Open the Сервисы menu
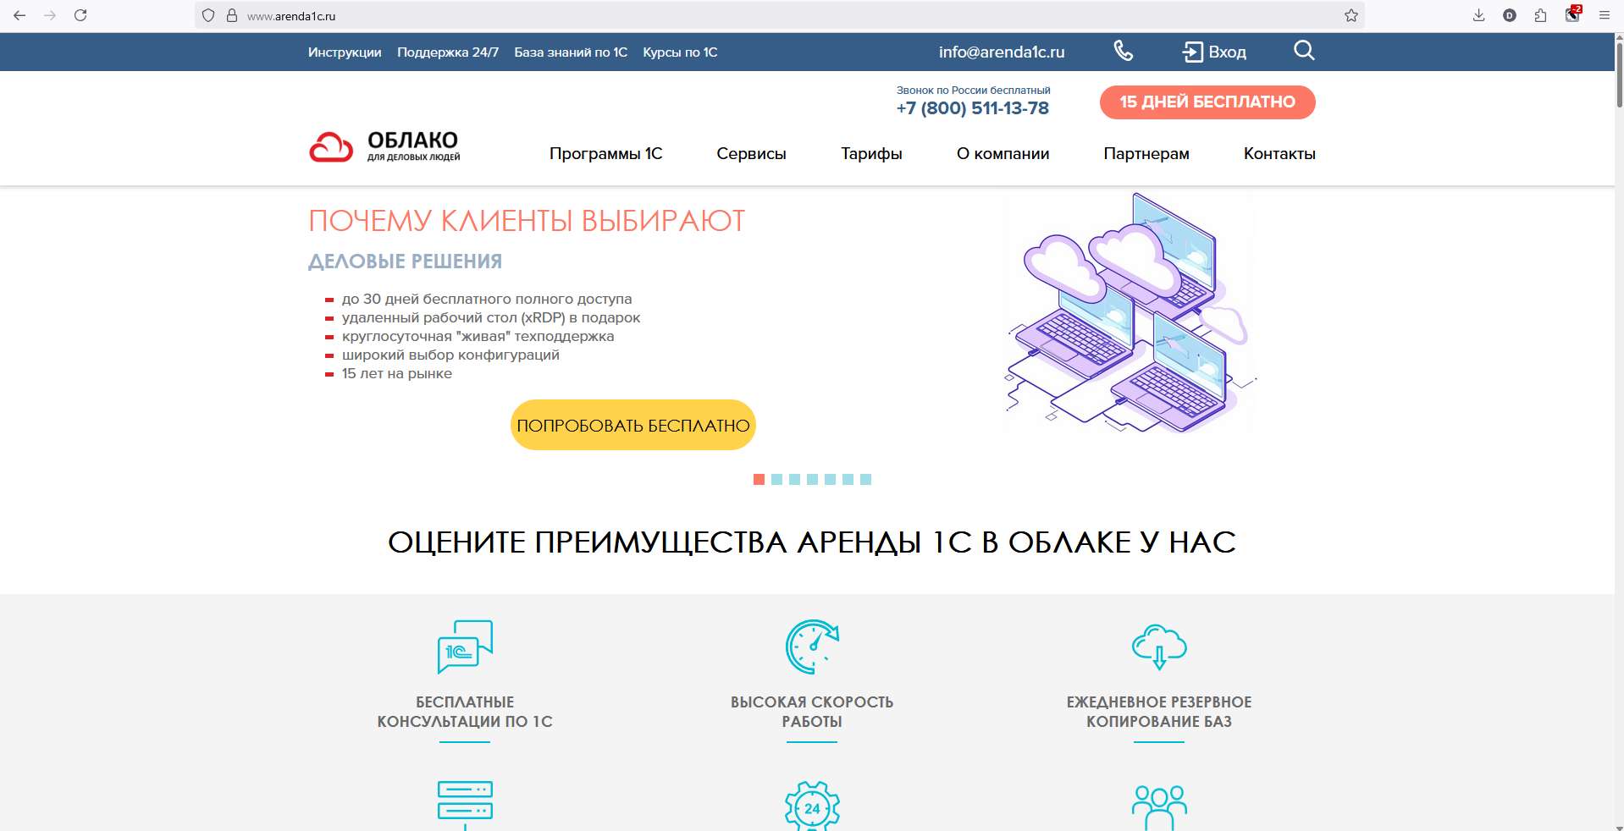Image resolution: width=1624 pixels, height=831 pixels. 751,154
